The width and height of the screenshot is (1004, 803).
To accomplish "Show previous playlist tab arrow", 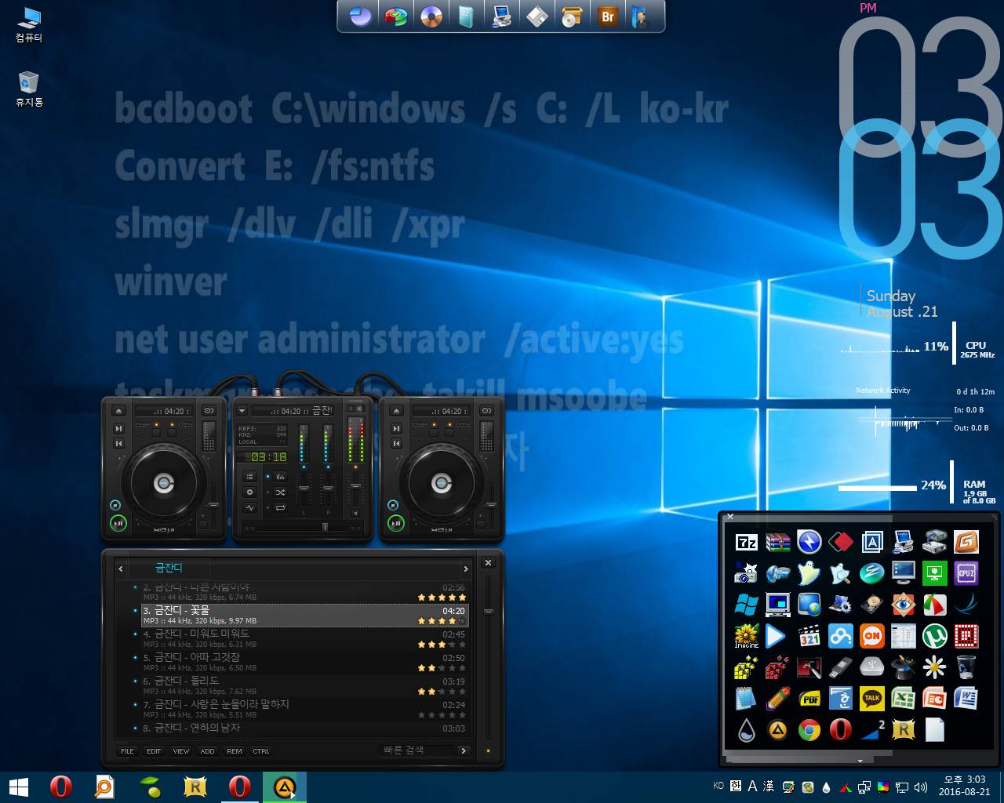I will [x=121, y=569].
